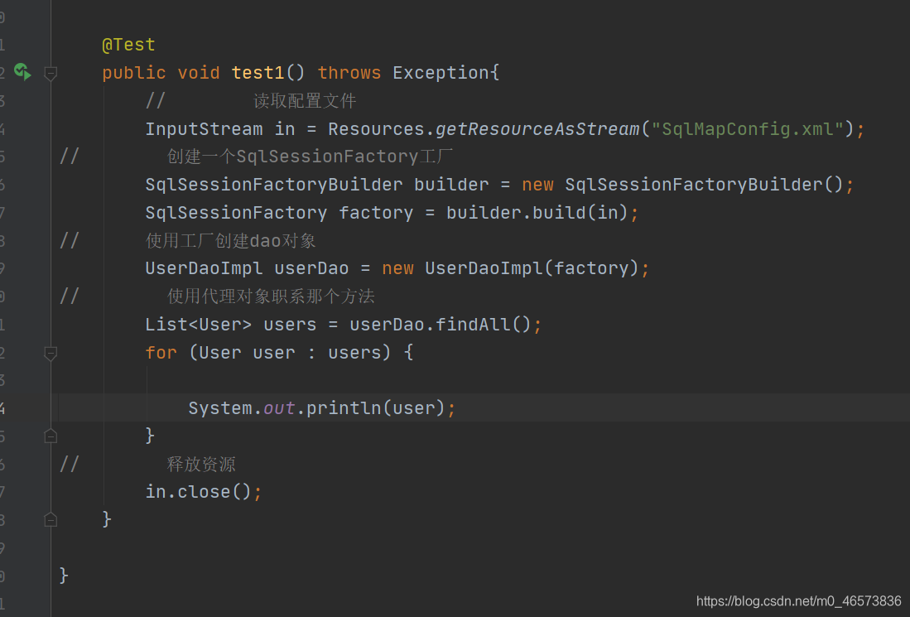Click the InputStream type name
Screen dimensions: 910x617
click(204, 129)
